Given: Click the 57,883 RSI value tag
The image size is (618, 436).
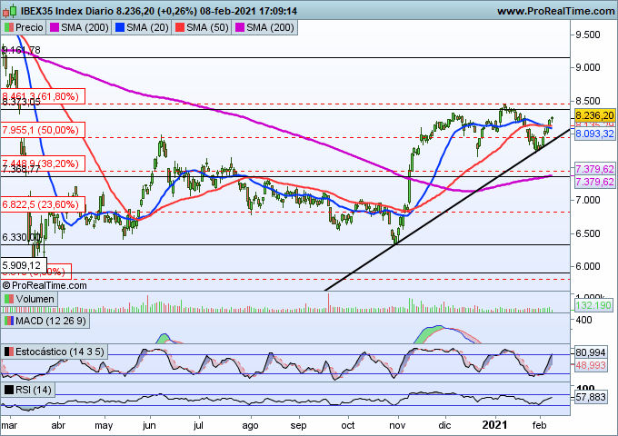Looking at the screenshot, I should click(591, 397).
